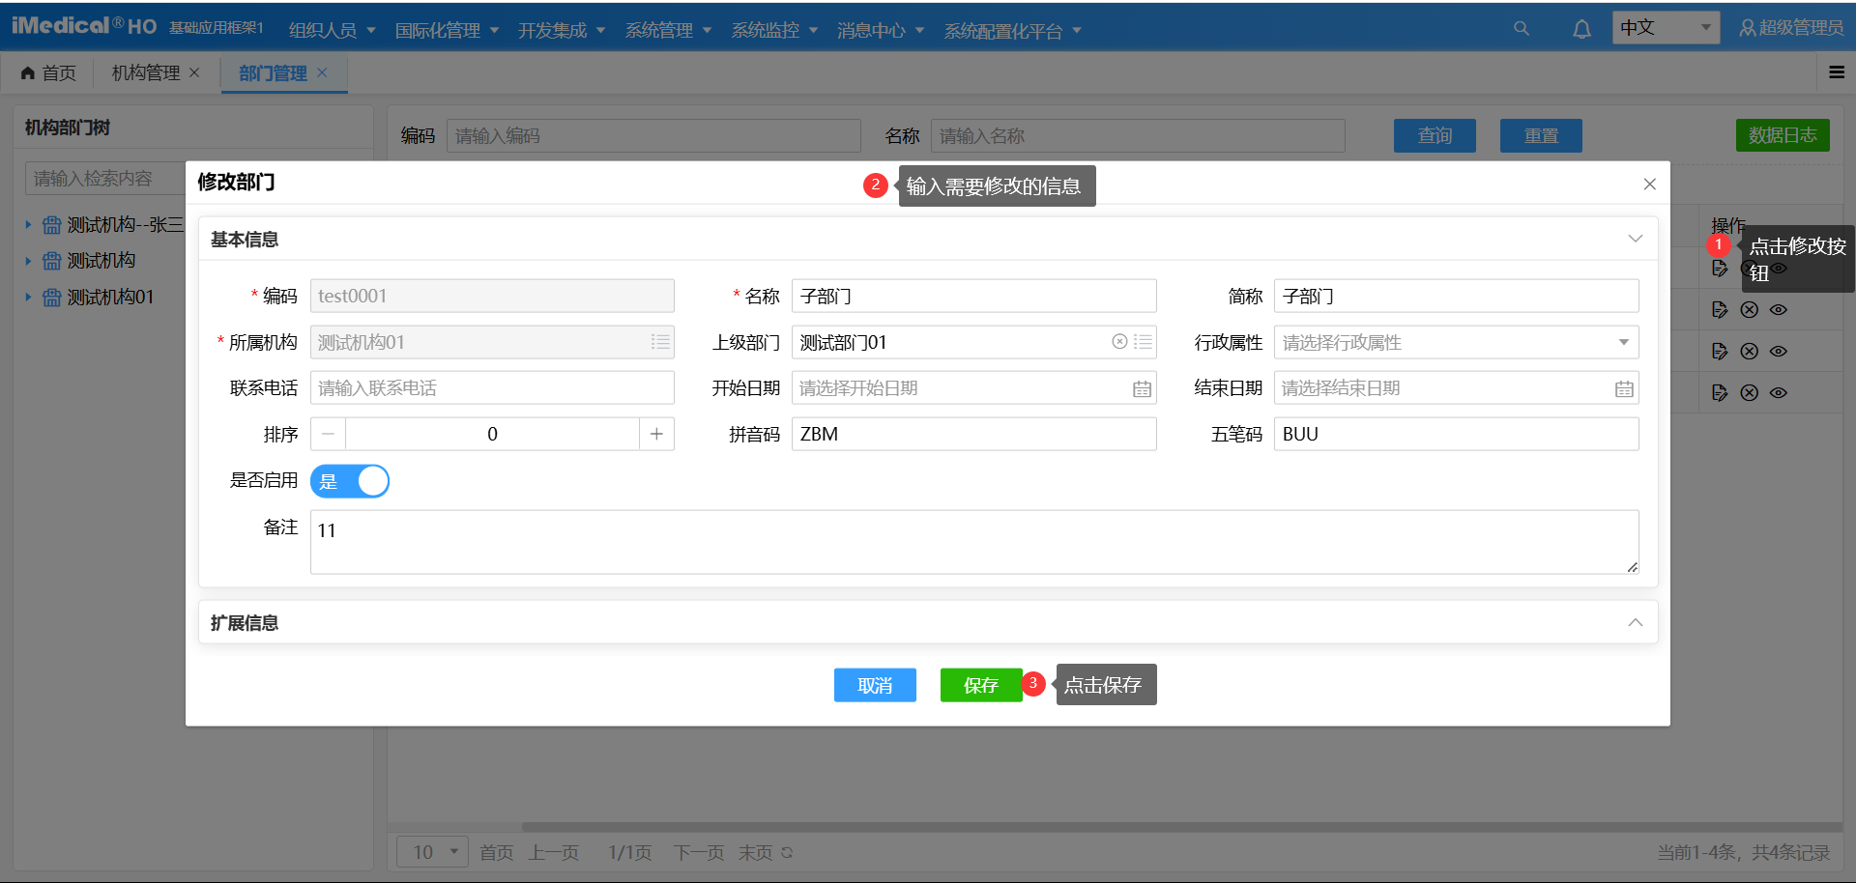Click the 联系电话 input field
Screen dimensions: 1856x883
click(491, 388)
